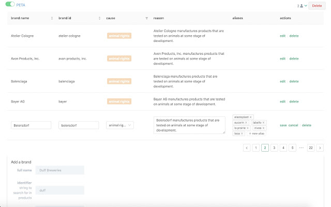The image size is (331, 207).
Task: Focus the Beiersdorf brand name input
Action: [x=31, y=125]
